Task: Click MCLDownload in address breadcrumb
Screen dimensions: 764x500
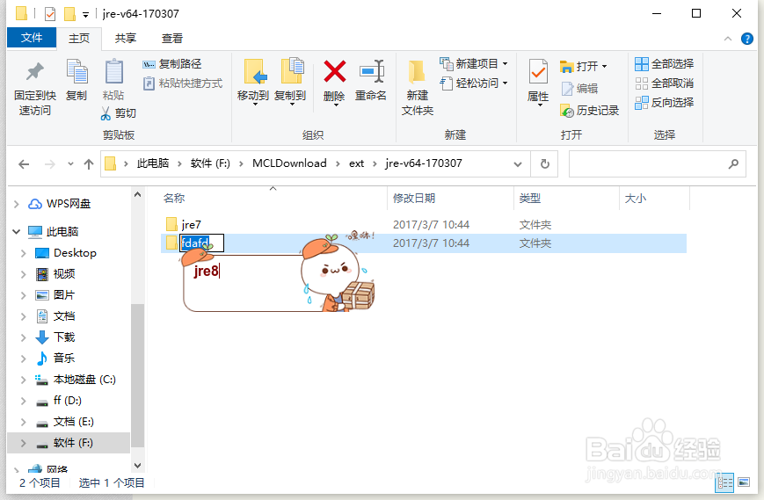Action: (x=289, y=163)
